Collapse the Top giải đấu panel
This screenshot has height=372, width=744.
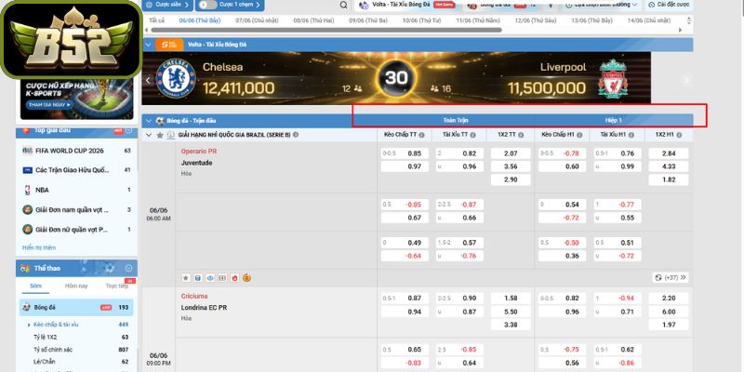[128, 130]
